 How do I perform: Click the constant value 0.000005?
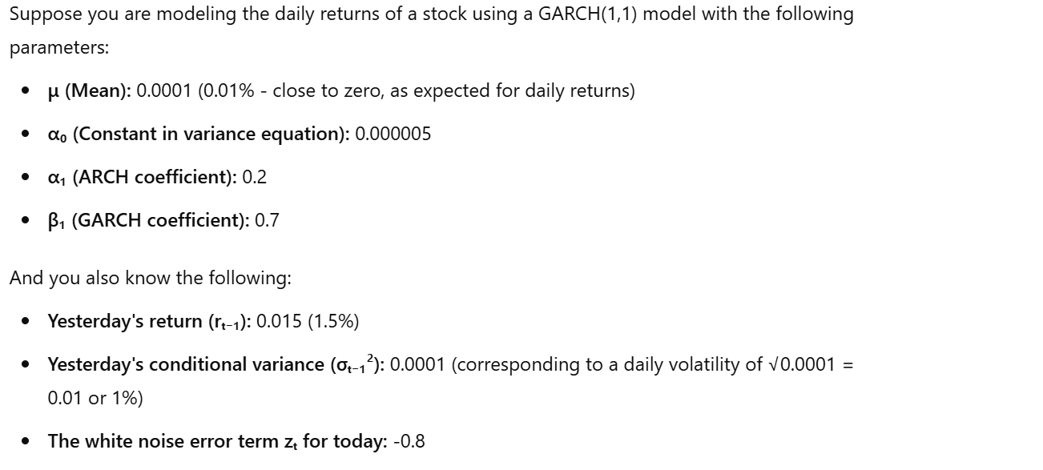pyautogui.click(x=393, y=134)
